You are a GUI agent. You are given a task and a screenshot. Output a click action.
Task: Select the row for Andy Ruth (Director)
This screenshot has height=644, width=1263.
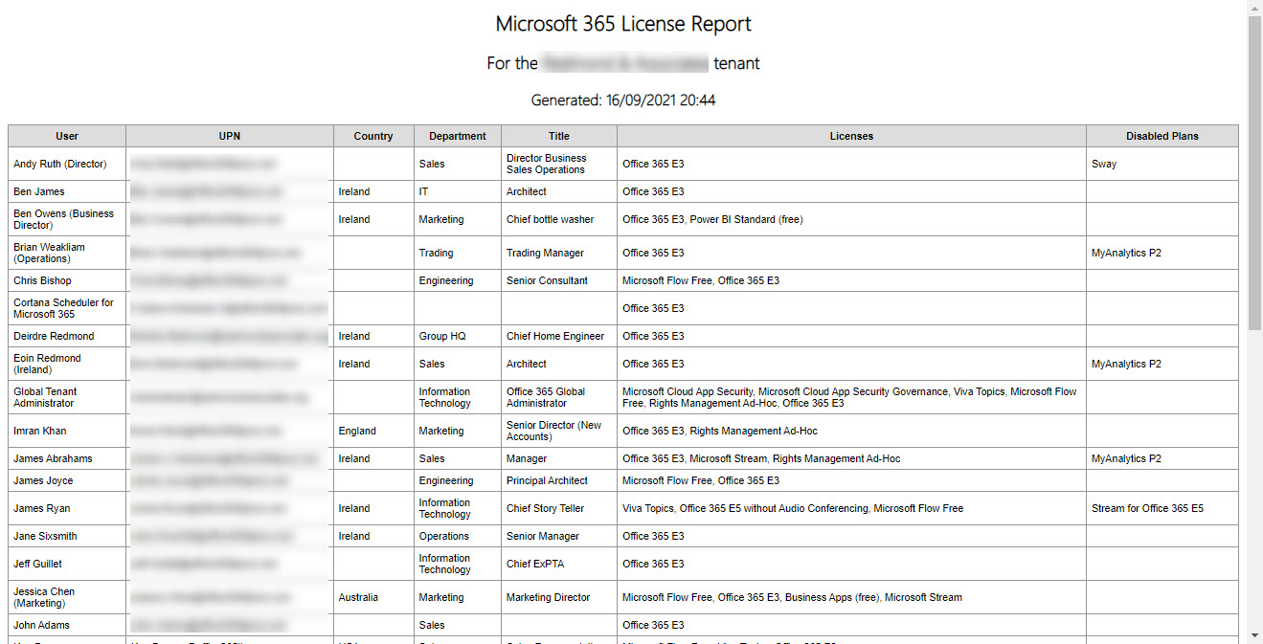click(x=61, y=164)
